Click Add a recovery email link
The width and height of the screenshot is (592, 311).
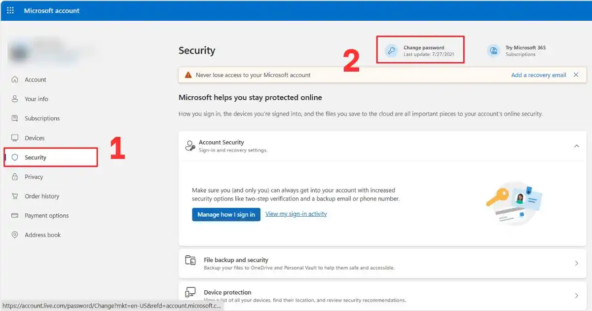[539, 75]
